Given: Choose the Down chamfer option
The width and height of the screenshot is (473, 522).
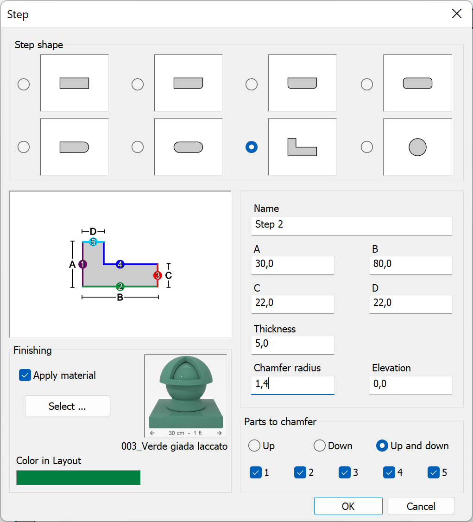Looking at the screenshot, I should [x=319, y=446].
